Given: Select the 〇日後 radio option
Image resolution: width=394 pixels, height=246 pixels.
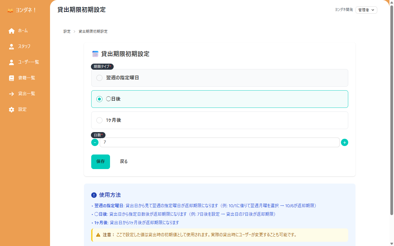Looking at the screenshot, I should pos(99,99).
